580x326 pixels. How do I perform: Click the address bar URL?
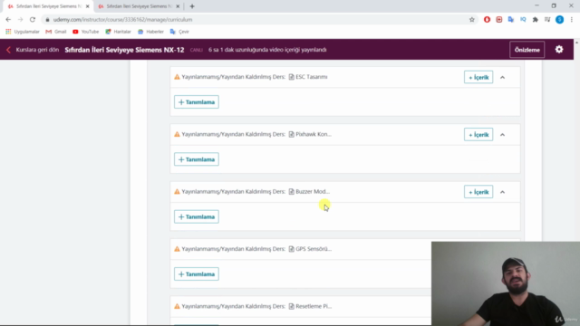coord(123,20)
